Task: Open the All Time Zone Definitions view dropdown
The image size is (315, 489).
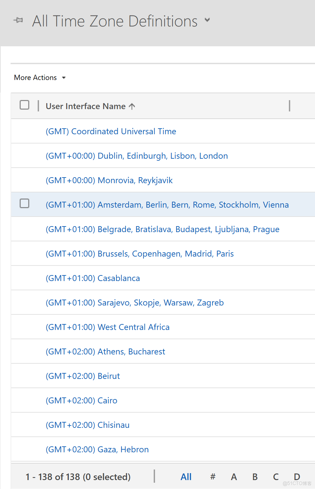Action: [207, 20]
